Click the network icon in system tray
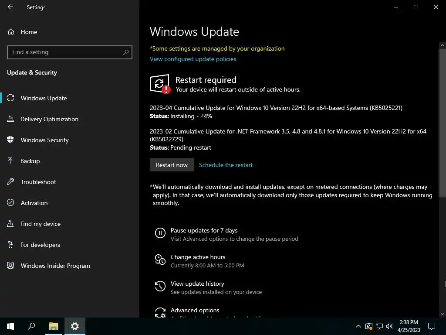This screenshot has height=335, width=446. click(x=379, y=326)
